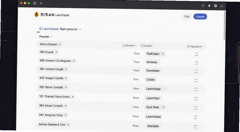Click the orange diamond Launchpad logo

[x=36, y=14]
